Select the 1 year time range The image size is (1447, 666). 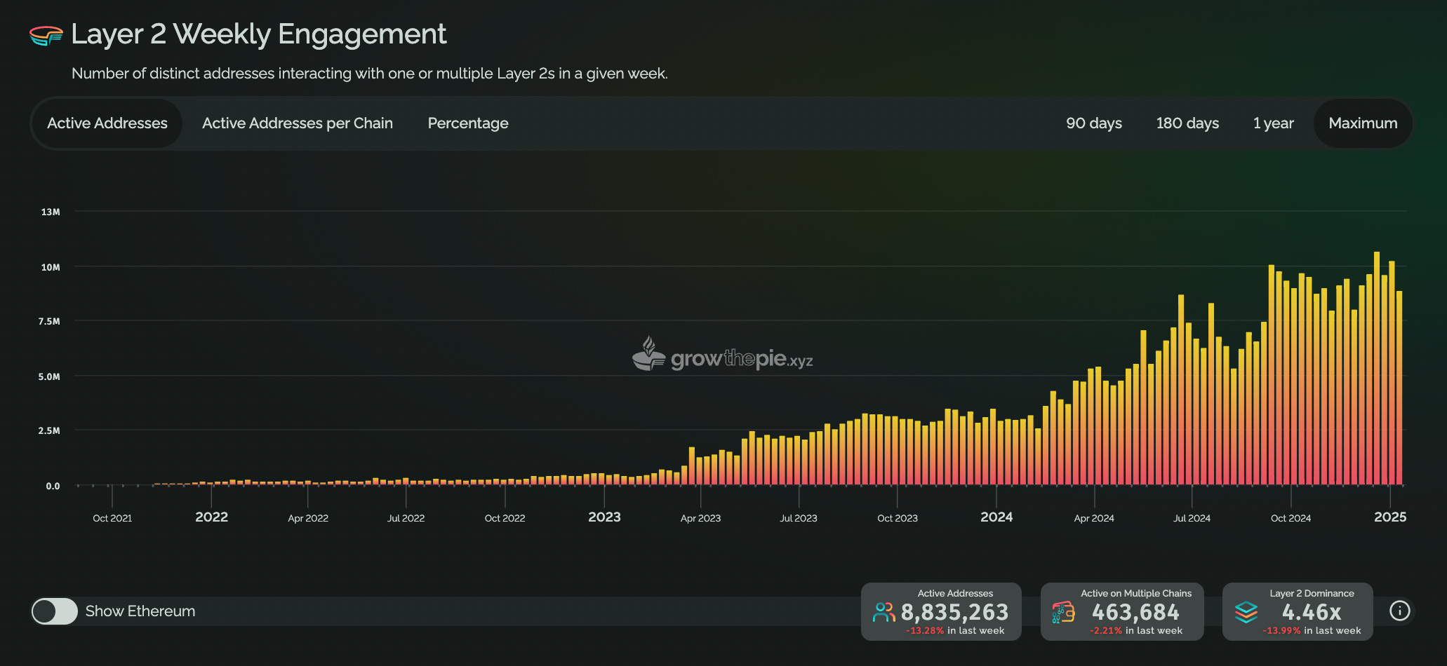(1273, 123)
